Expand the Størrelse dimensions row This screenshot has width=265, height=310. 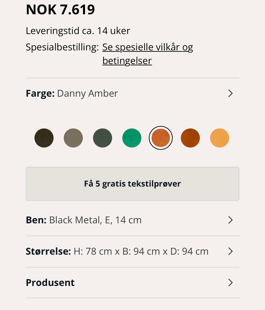[x=132, y=251]
